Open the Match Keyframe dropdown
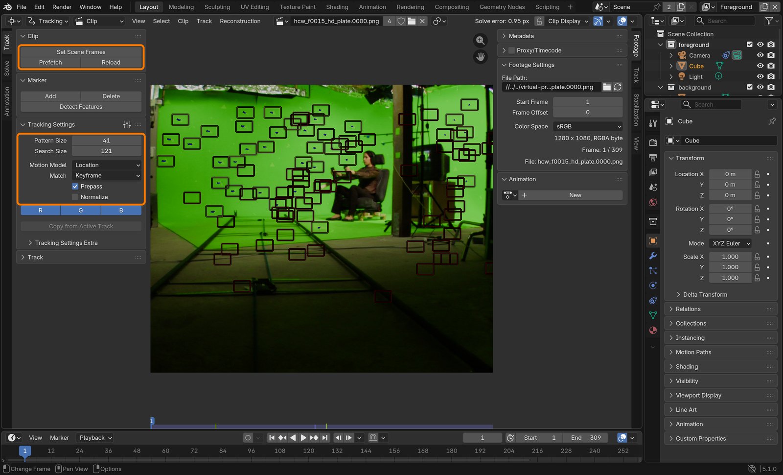 click(107, 175)
